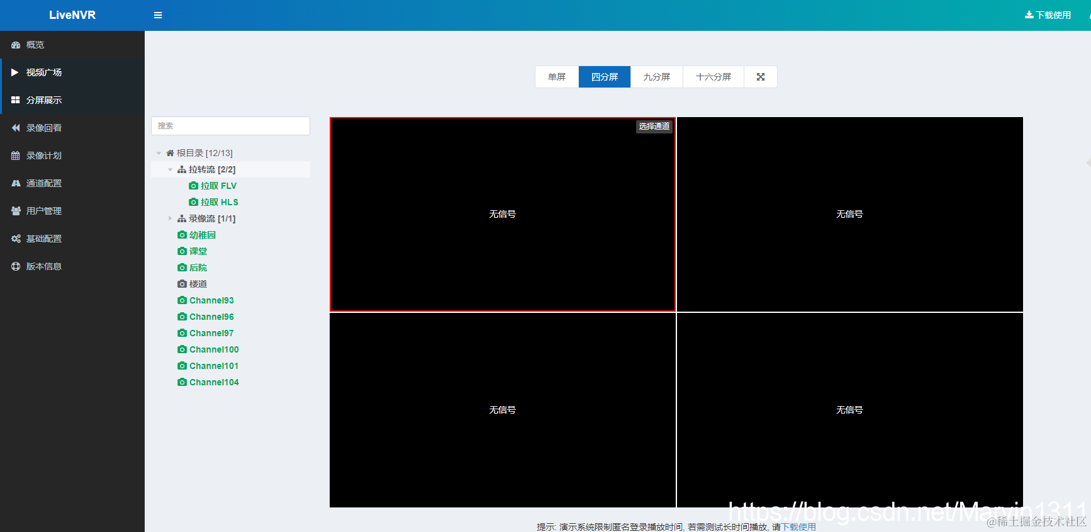Collapse the 根目录 tree node arrow
The height and width of the screenshot is (532, 1091).
tap(159, 153)
